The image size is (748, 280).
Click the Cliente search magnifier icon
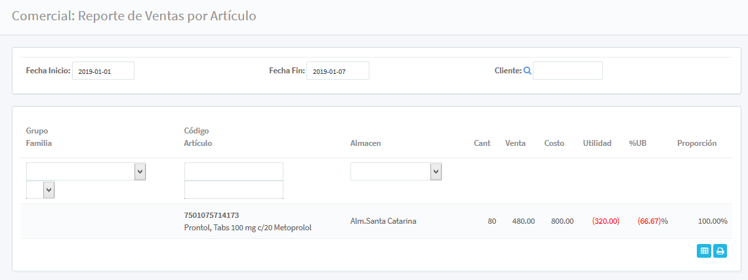[527, 71]
